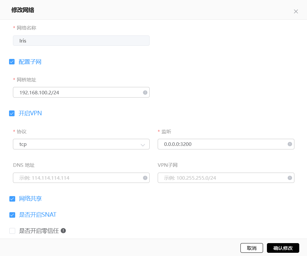Click 取消 to cancel changes
Viewport: 307px width, 256px height.
[x=251, y=248]
